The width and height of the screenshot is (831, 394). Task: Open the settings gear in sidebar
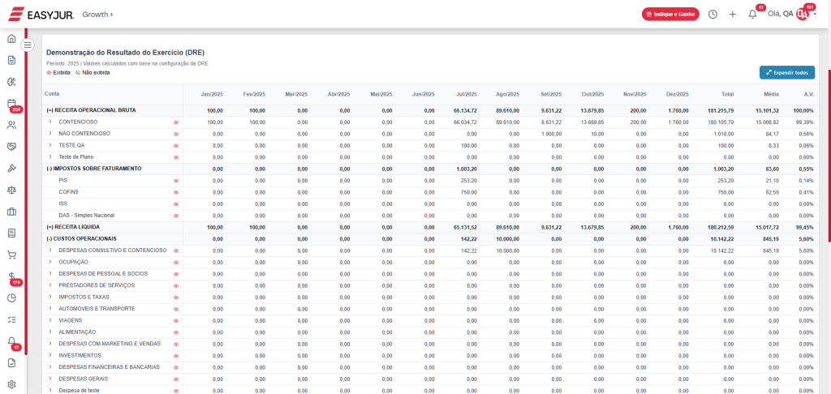click(x=11, y=384)
